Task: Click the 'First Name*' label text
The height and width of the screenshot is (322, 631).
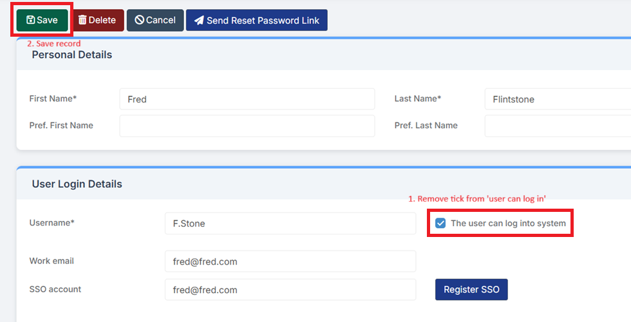Action: pyautogui.click(x=53, y=99)
